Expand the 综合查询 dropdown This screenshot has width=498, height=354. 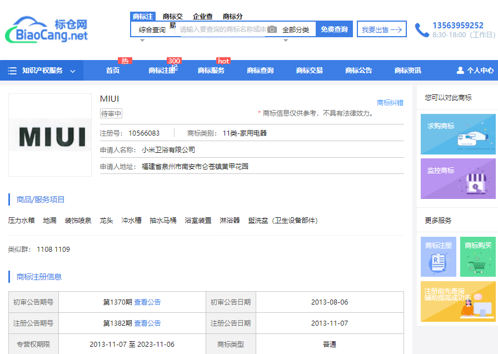click(152, 30)
